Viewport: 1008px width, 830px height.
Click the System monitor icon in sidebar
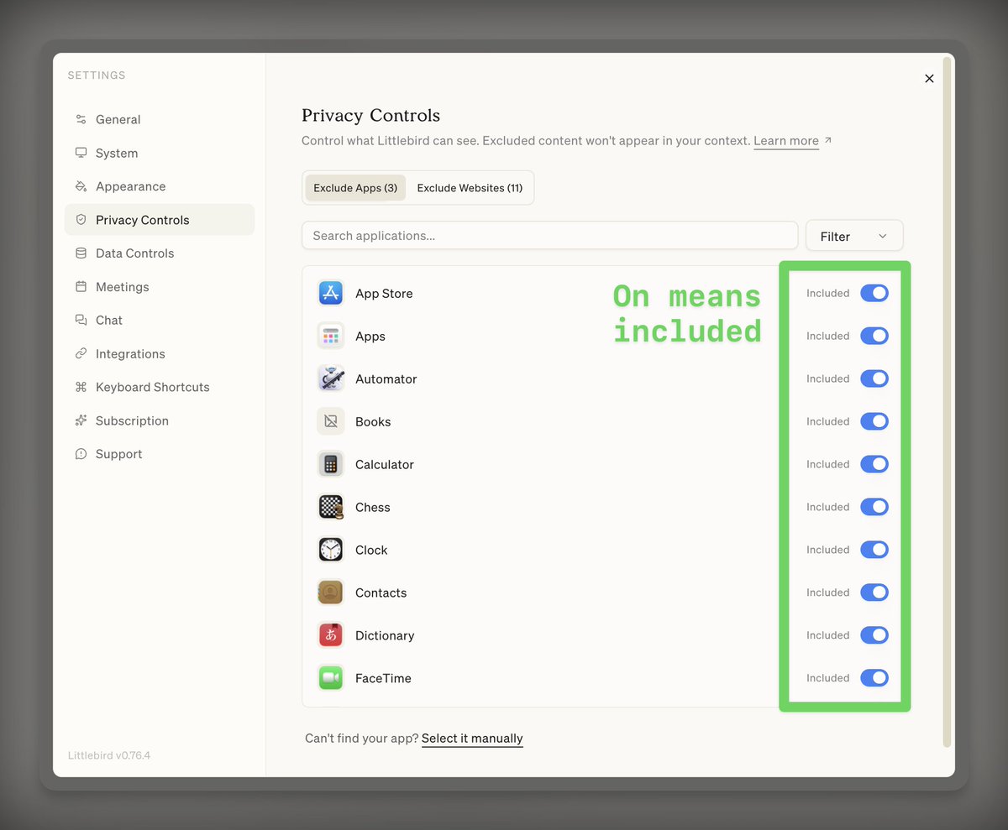point(81,153)
